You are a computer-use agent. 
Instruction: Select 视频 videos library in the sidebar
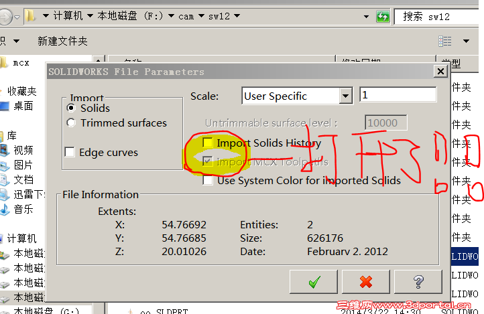tap(23, 151)
